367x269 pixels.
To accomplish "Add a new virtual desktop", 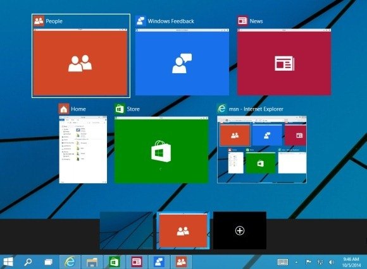I will point(240,230).
